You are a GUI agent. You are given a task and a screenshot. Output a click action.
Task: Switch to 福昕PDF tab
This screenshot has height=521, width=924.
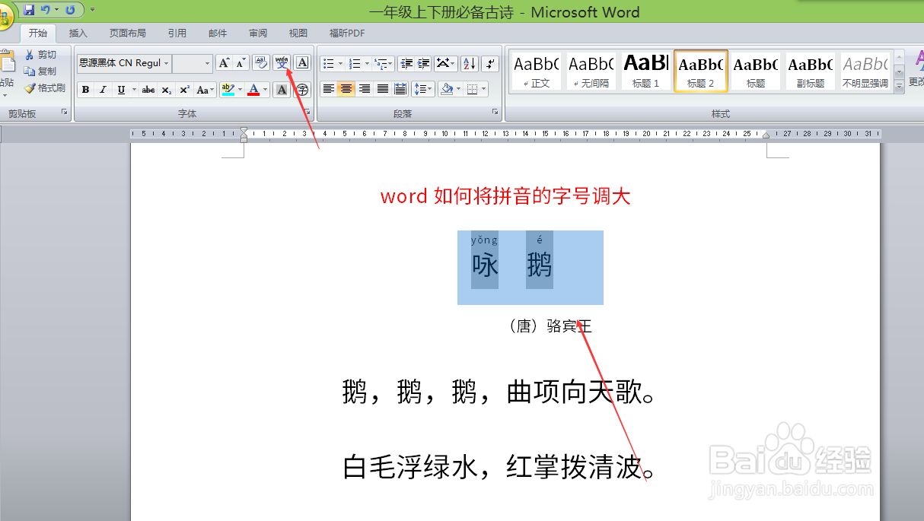(347, 33)
